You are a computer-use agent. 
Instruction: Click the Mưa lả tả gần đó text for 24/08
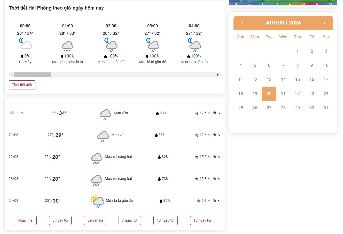pyautogui.click(x=119, y=200)
